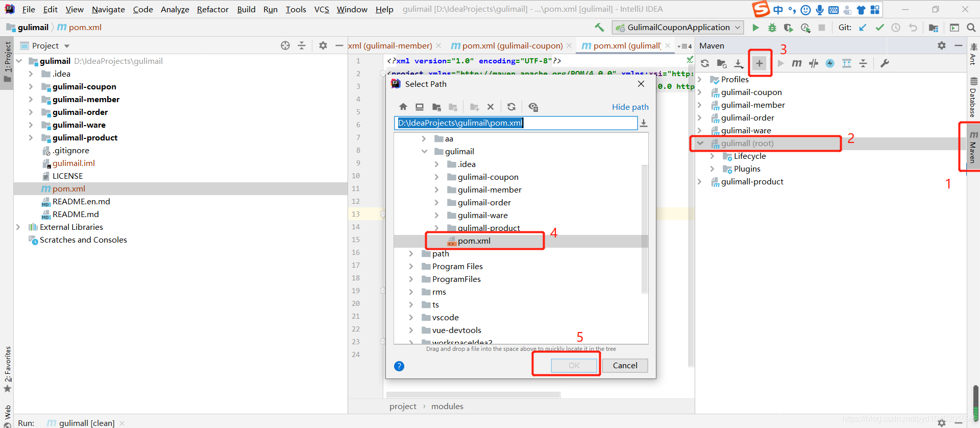
Task: Click modules in editor breadcrumb
Action: pyautogui.click(x=447, y=407)
